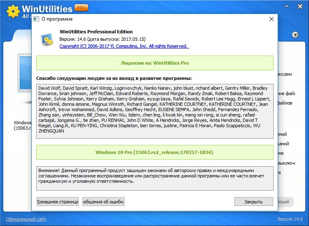Screen dimensions: 309x226
Task: Minimize the WinUtilities main window
Action: [x=287, y=6]
